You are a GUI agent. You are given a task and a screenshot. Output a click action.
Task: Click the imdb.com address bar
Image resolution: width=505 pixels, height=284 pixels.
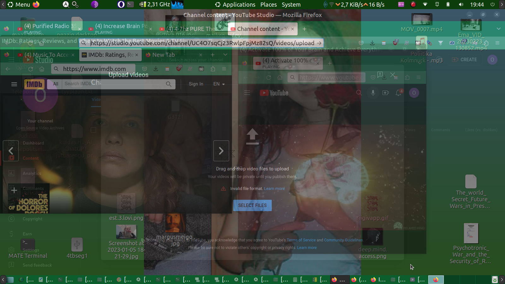coord(93,69)
